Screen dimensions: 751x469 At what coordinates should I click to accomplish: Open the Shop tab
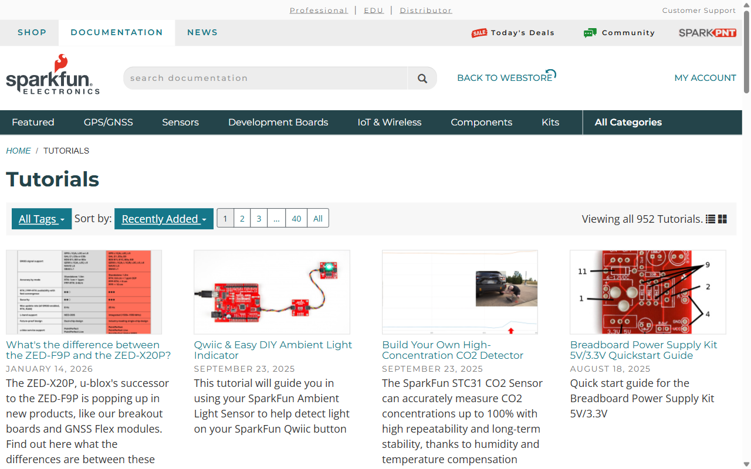[x=32, y=33]
